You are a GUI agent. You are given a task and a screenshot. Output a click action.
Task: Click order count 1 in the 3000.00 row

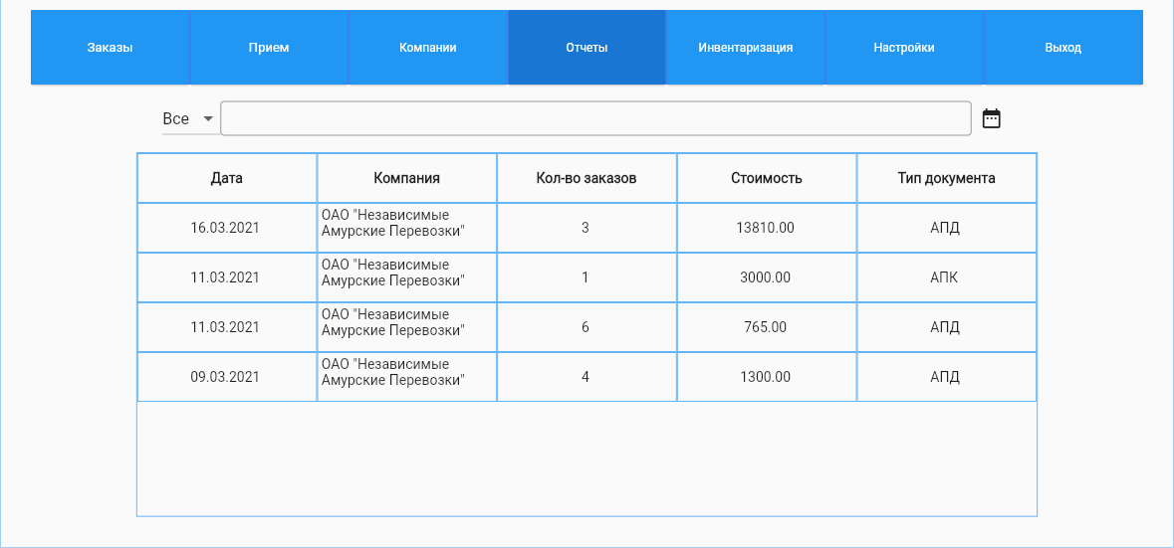click(x=587, y=277)
